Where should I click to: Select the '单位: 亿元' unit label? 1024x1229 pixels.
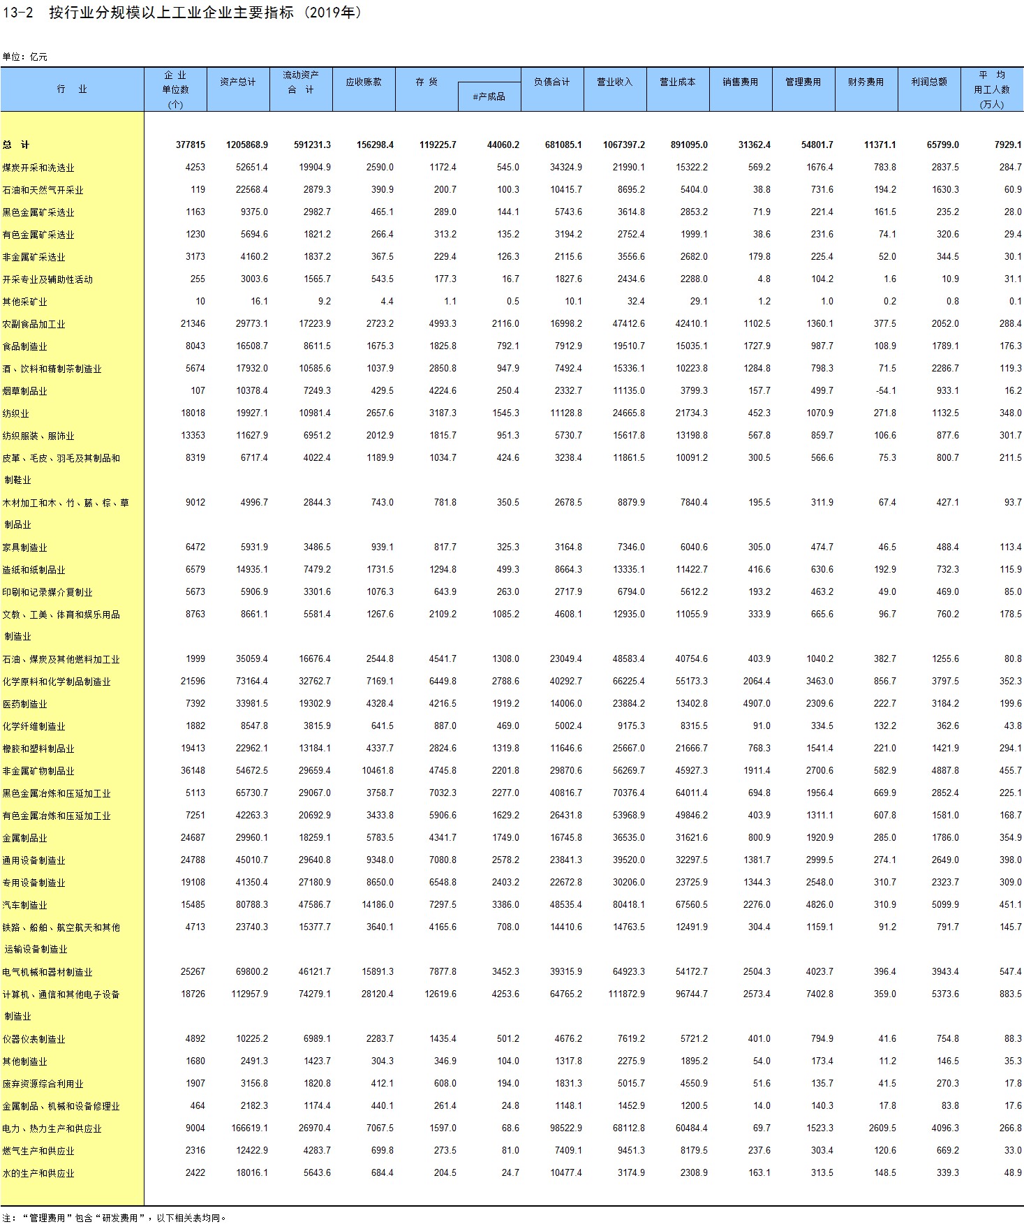point(24,57)
